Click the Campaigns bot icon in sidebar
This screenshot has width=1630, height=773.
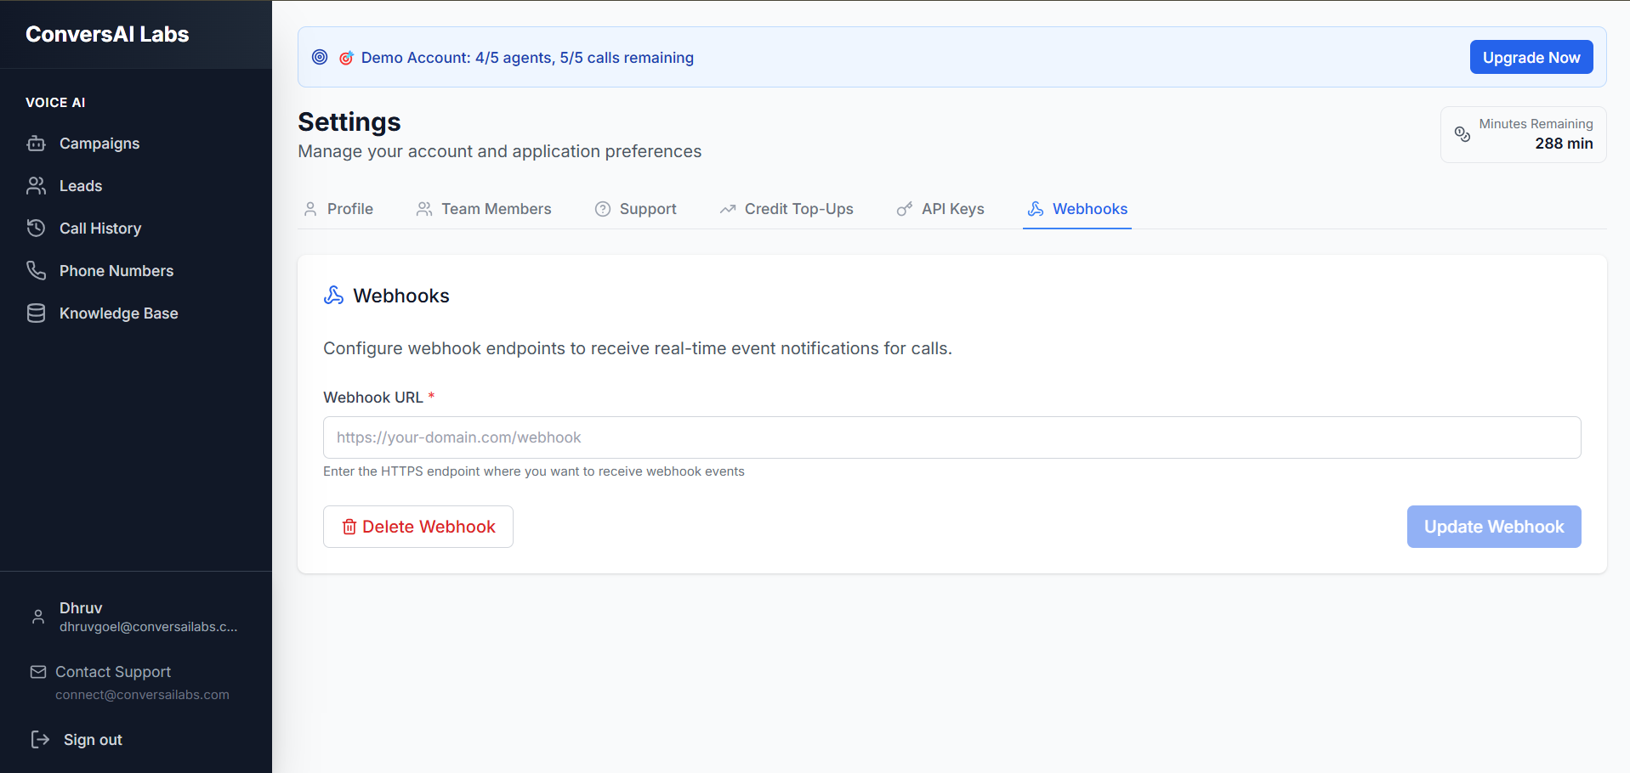click(37, 144)
